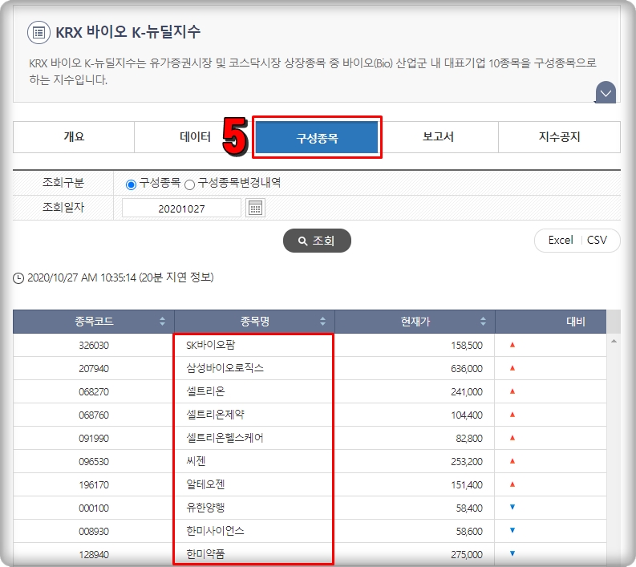Click the 한미약품 stock name

click(x=205, y=554)
